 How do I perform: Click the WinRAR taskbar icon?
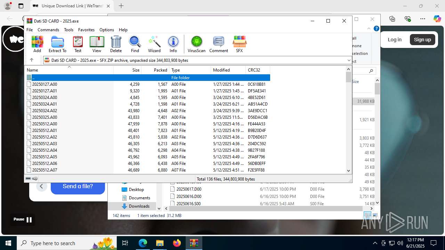194,243
